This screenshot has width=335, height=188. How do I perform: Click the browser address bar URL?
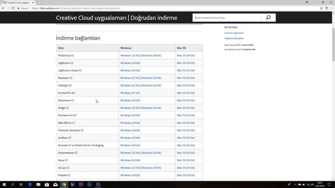click(76, 8)
